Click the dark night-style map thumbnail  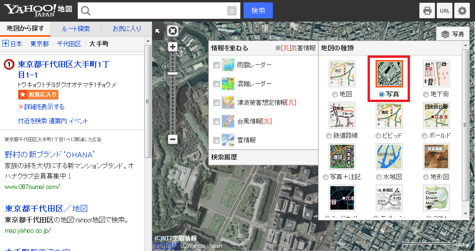point(342,198)
